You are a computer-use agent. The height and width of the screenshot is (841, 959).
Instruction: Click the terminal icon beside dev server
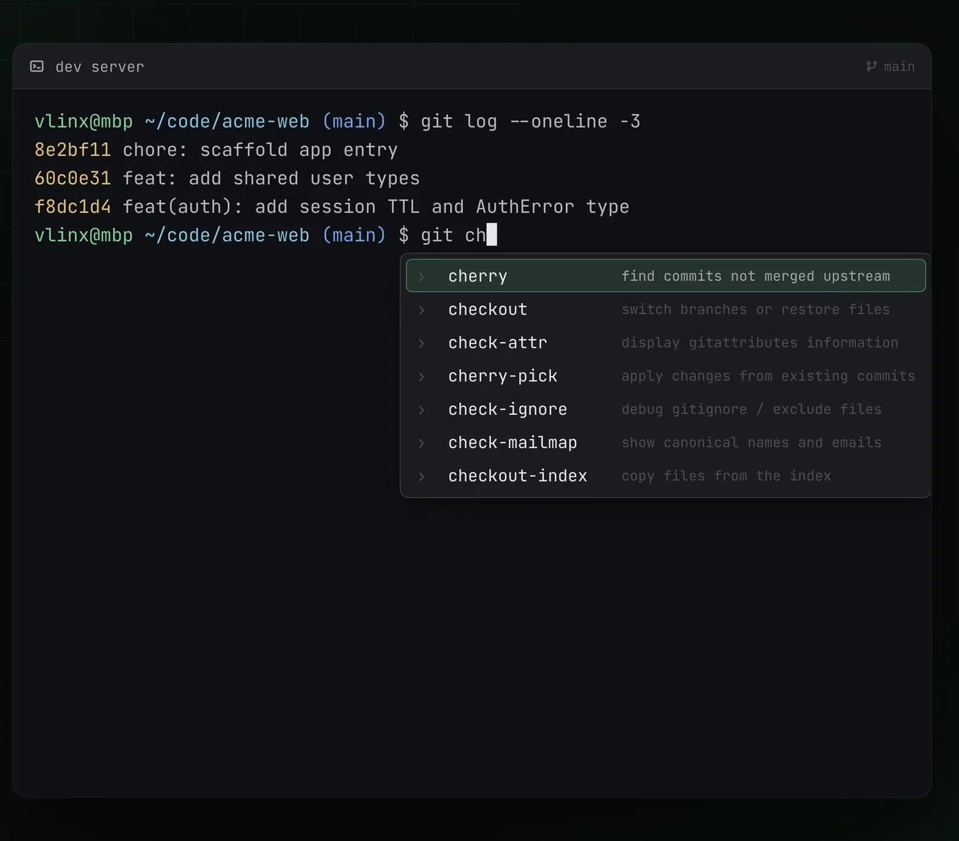(x=37, y=67)
